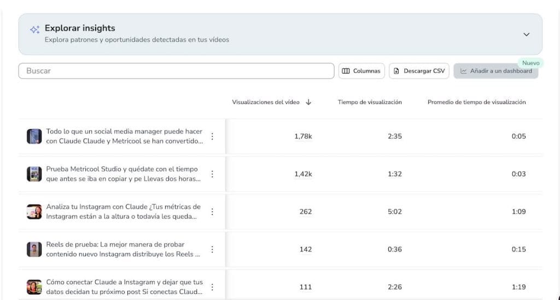Click the Descargar CSV button
The height and width of the screenshot is (300, 560).
pyautogui.click(x=419, y=71)
